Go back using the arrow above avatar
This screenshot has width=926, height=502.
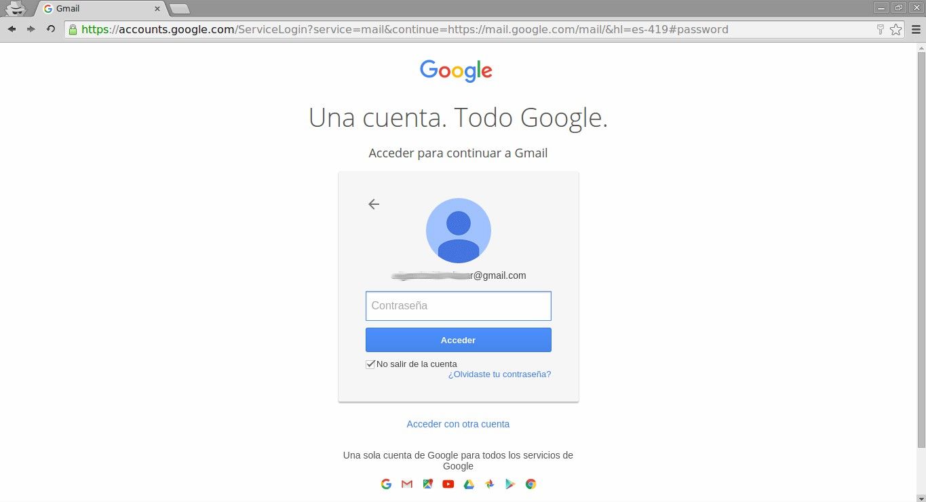click(x=374, y=204)
